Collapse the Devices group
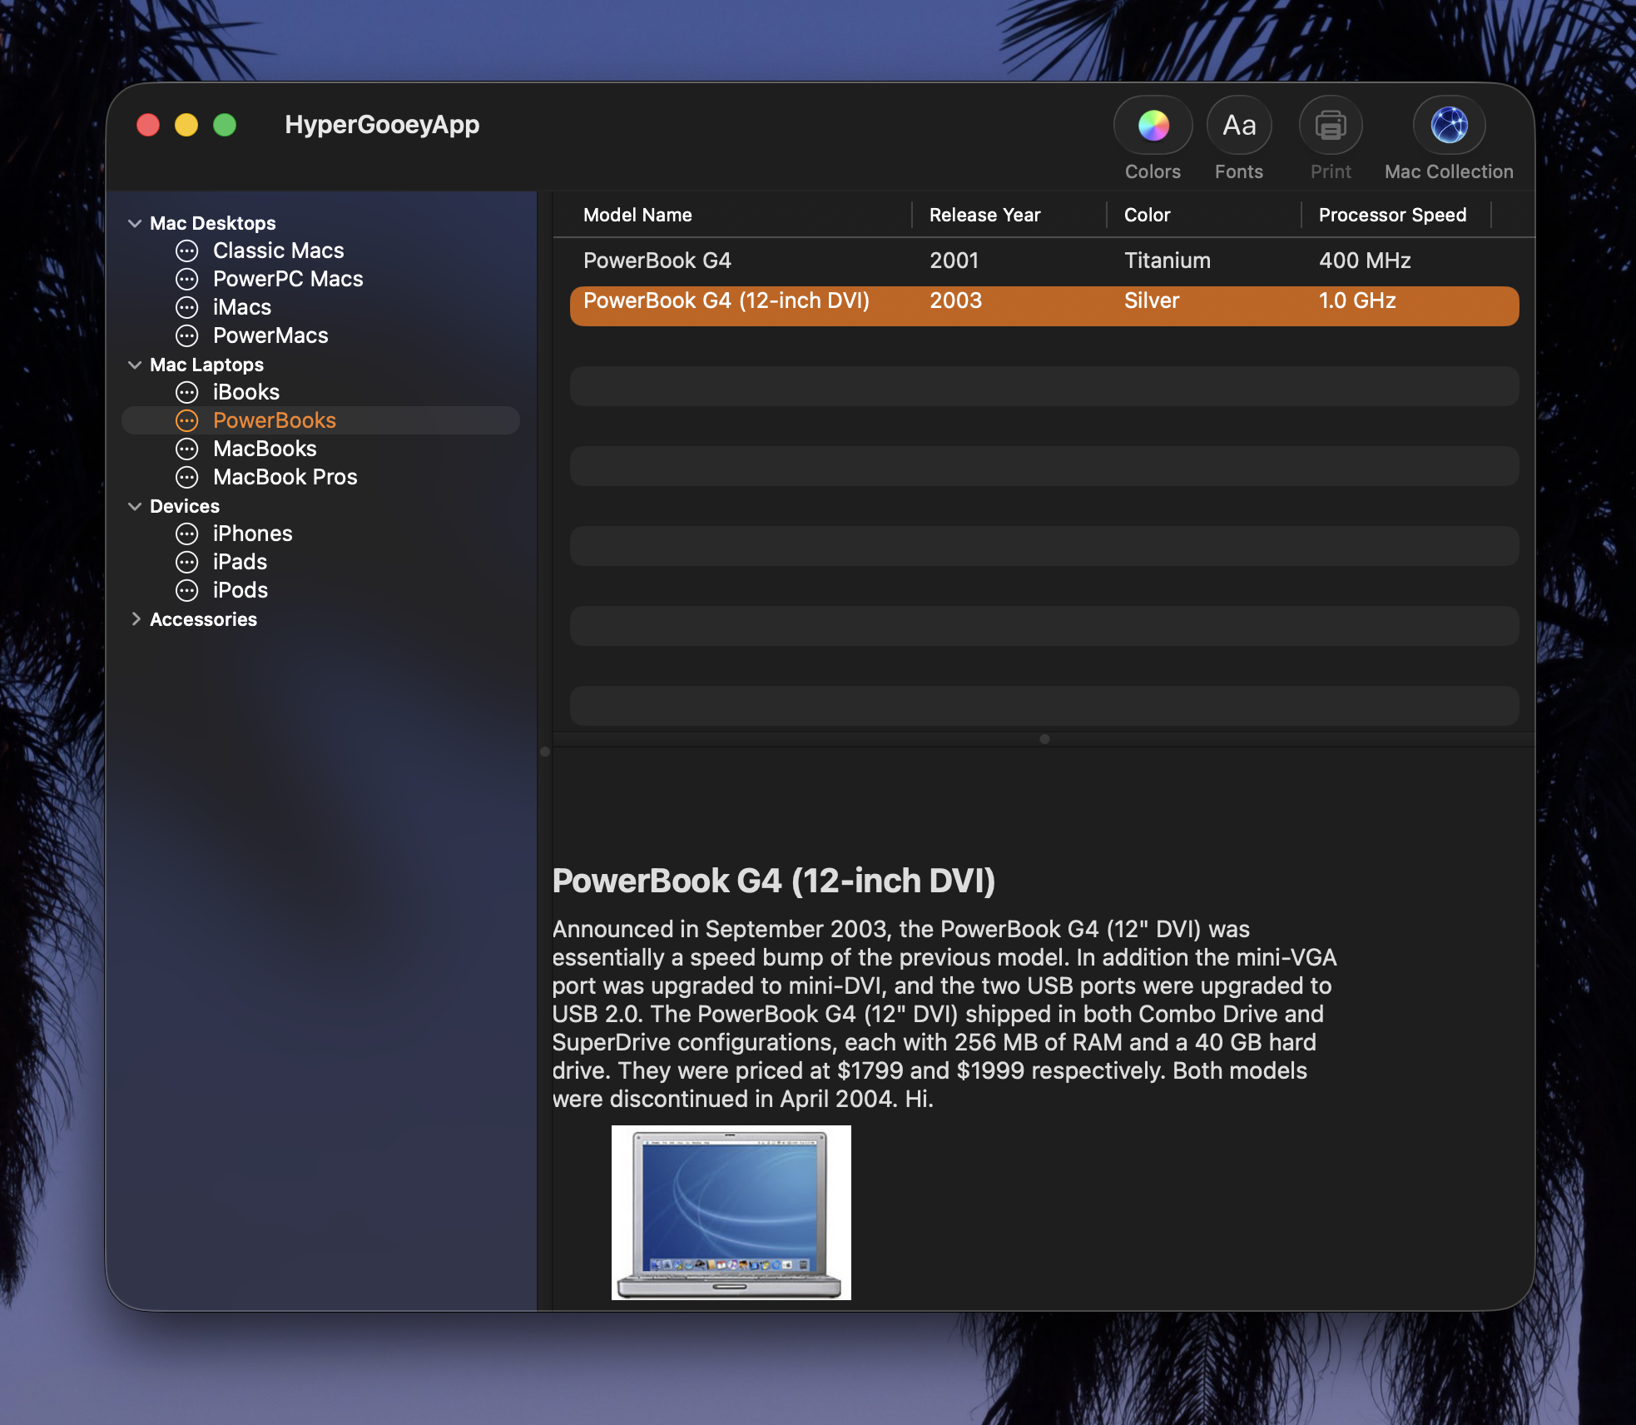Screen dimensions: 1636x1425 [135, 506]
